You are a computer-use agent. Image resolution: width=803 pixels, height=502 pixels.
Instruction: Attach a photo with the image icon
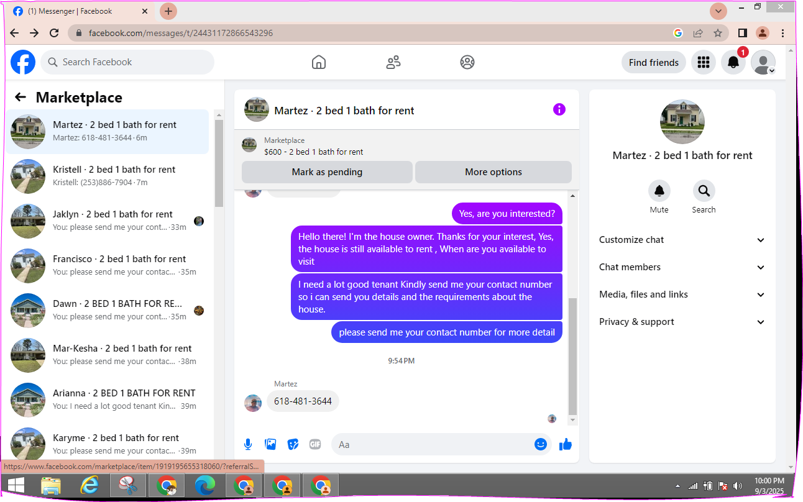pyautogui.click(x=270, y=444)
